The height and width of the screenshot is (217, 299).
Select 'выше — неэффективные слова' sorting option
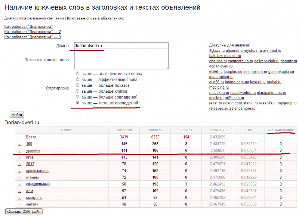[x=78, y=74]
